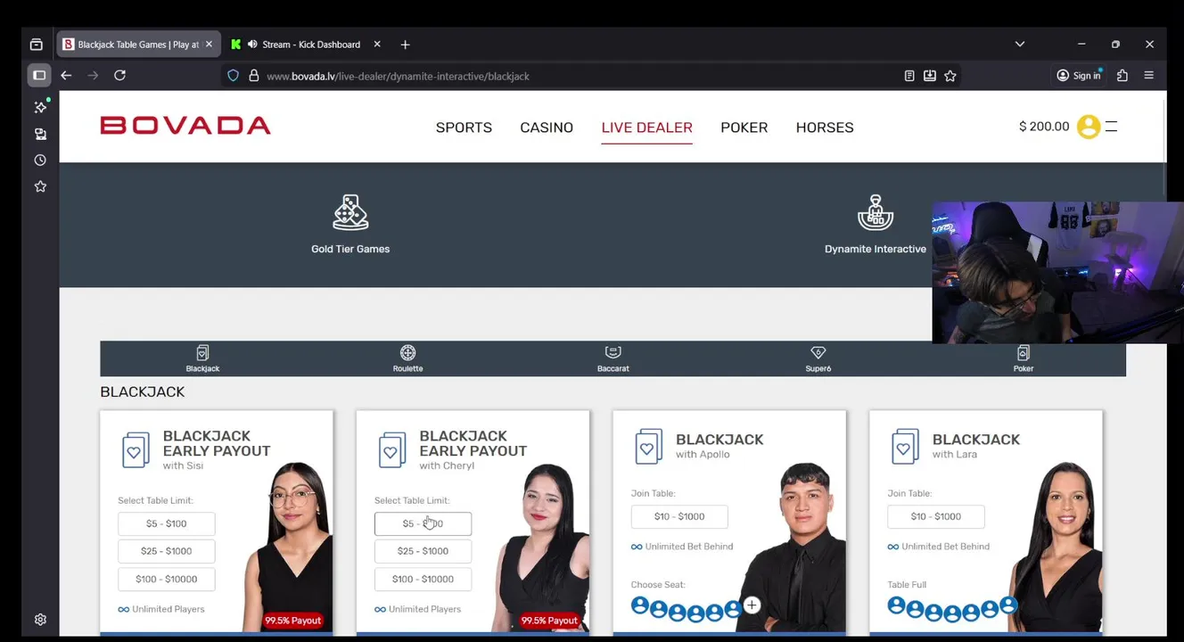
Task: Close the Stream - Kick Dashboard tab
Action: 376,44
